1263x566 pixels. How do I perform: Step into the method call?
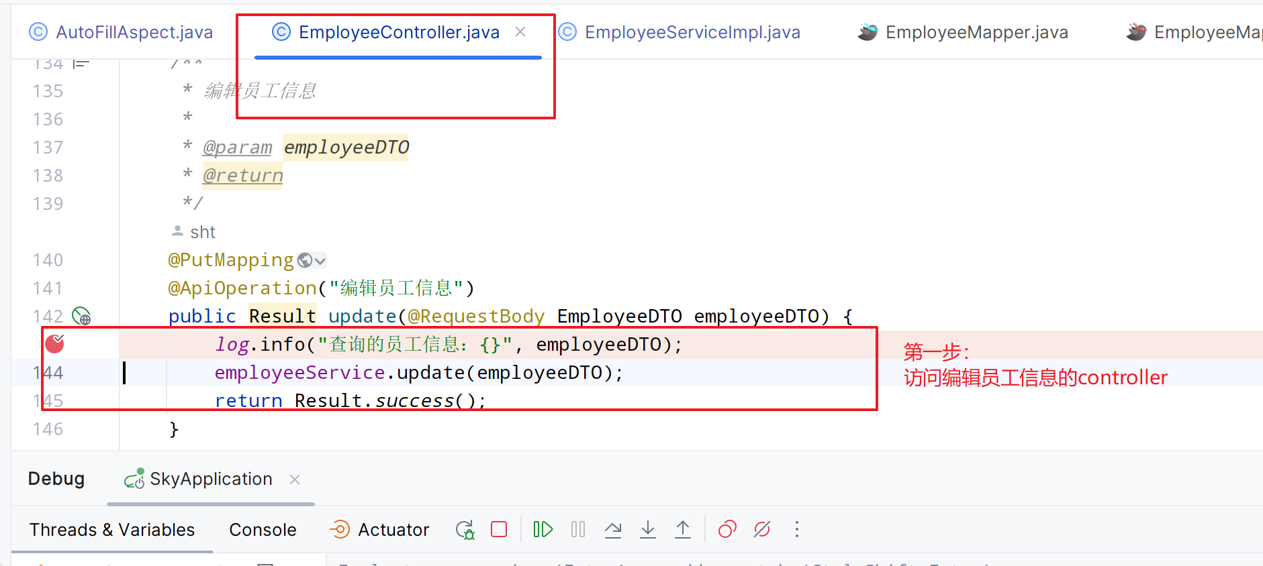coord(648,530)
